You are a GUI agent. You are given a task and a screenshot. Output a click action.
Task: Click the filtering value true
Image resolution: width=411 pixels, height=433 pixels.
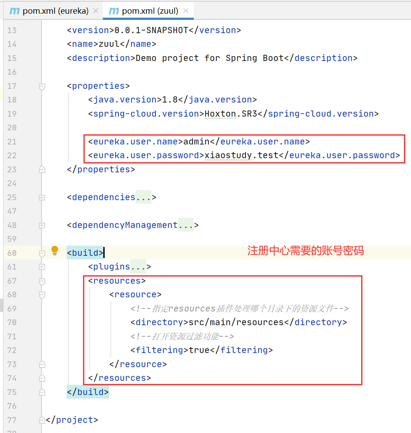click(x=199, y=350)
